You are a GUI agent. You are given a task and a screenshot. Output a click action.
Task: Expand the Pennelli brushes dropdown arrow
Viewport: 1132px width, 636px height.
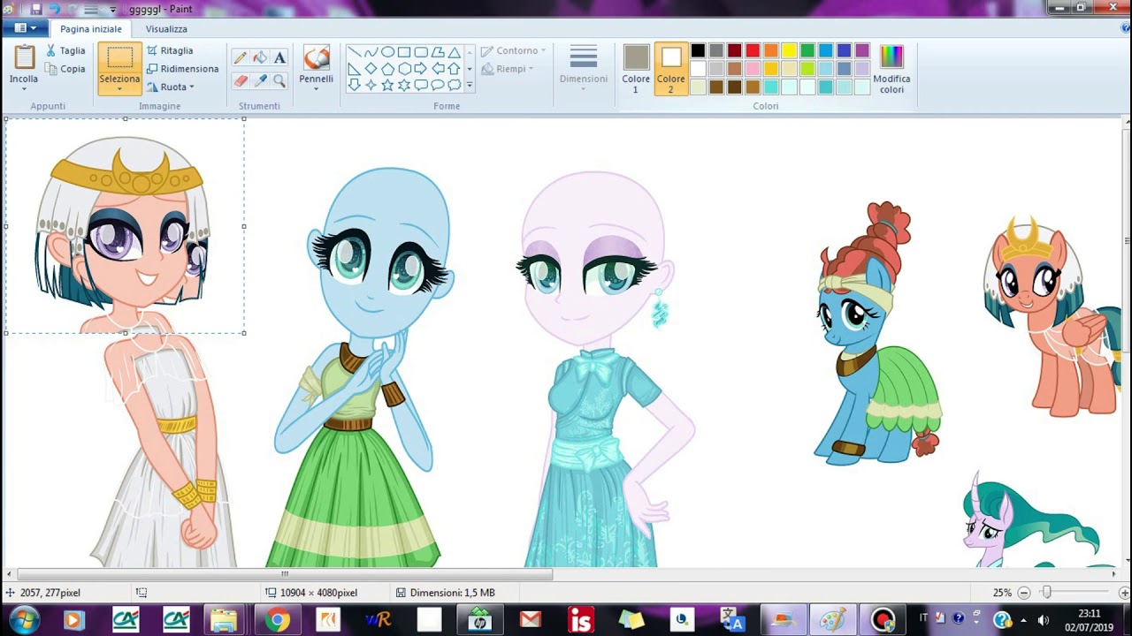pyautogui.click(x=316, y=90)
